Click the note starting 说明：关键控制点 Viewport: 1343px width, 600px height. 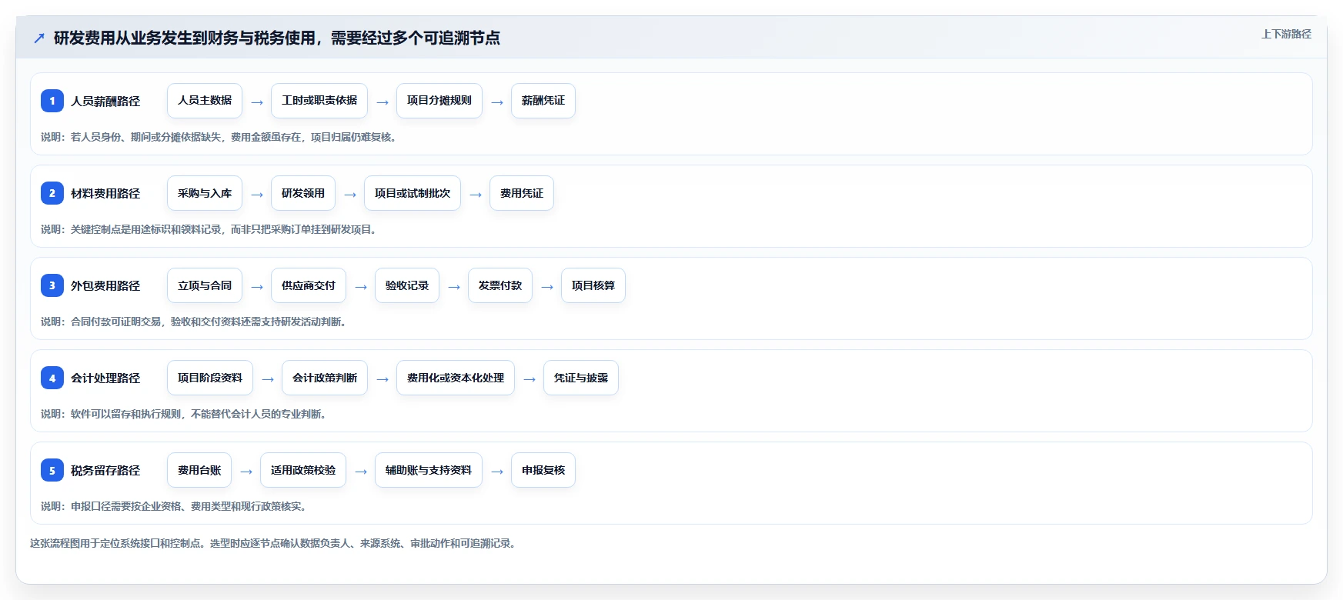[x=209, y=229]
